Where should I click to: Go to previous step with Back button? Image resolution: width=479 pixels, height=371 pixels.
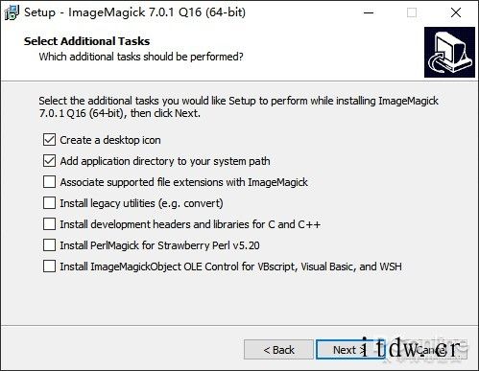tap(278, 350)
